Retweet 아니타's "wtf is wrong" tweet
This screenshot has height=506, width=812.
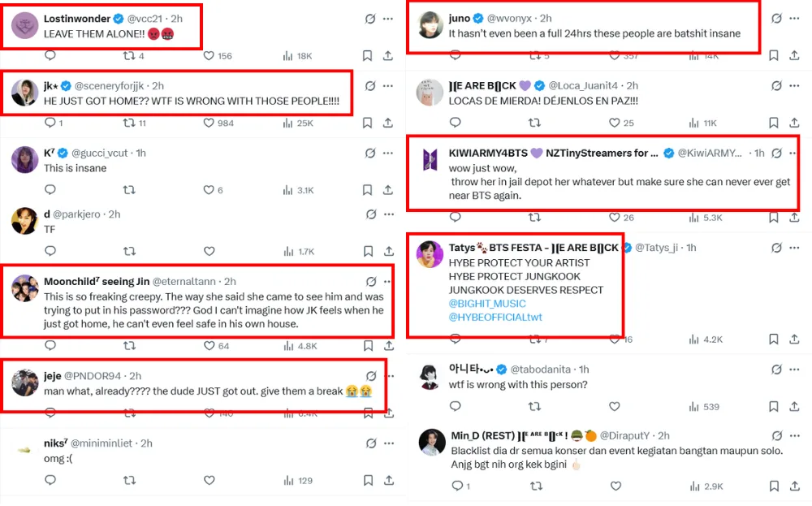point(534,406)
